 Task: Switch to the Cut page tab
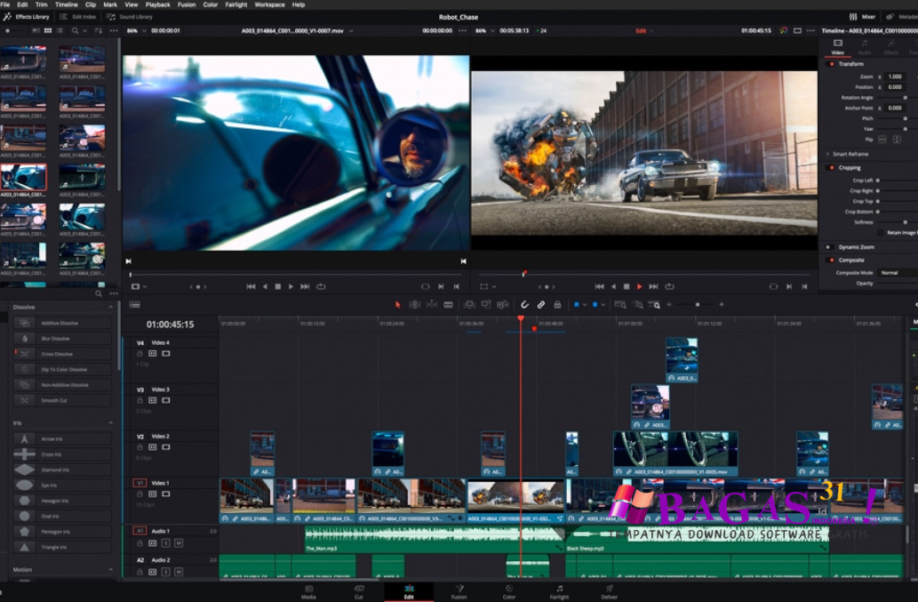[359, 592]
